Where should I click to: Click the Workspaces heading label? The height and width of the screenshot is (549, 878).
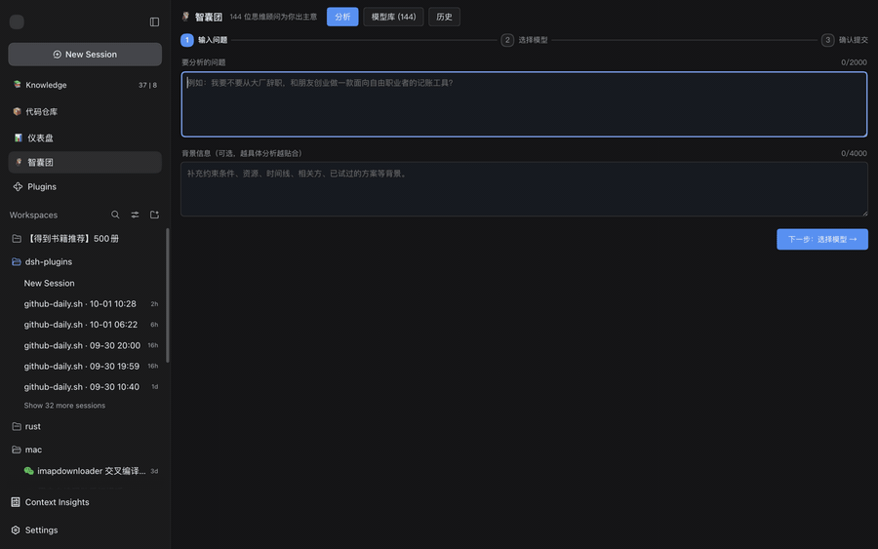click(33, 215)
